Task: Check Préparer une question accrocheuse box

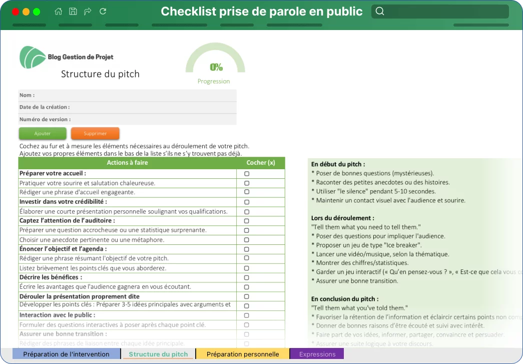Action: 247,230
